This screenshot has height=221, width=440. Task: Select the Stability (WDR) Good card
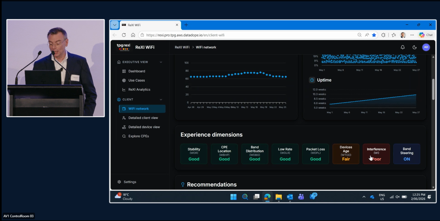pos(194,154)
